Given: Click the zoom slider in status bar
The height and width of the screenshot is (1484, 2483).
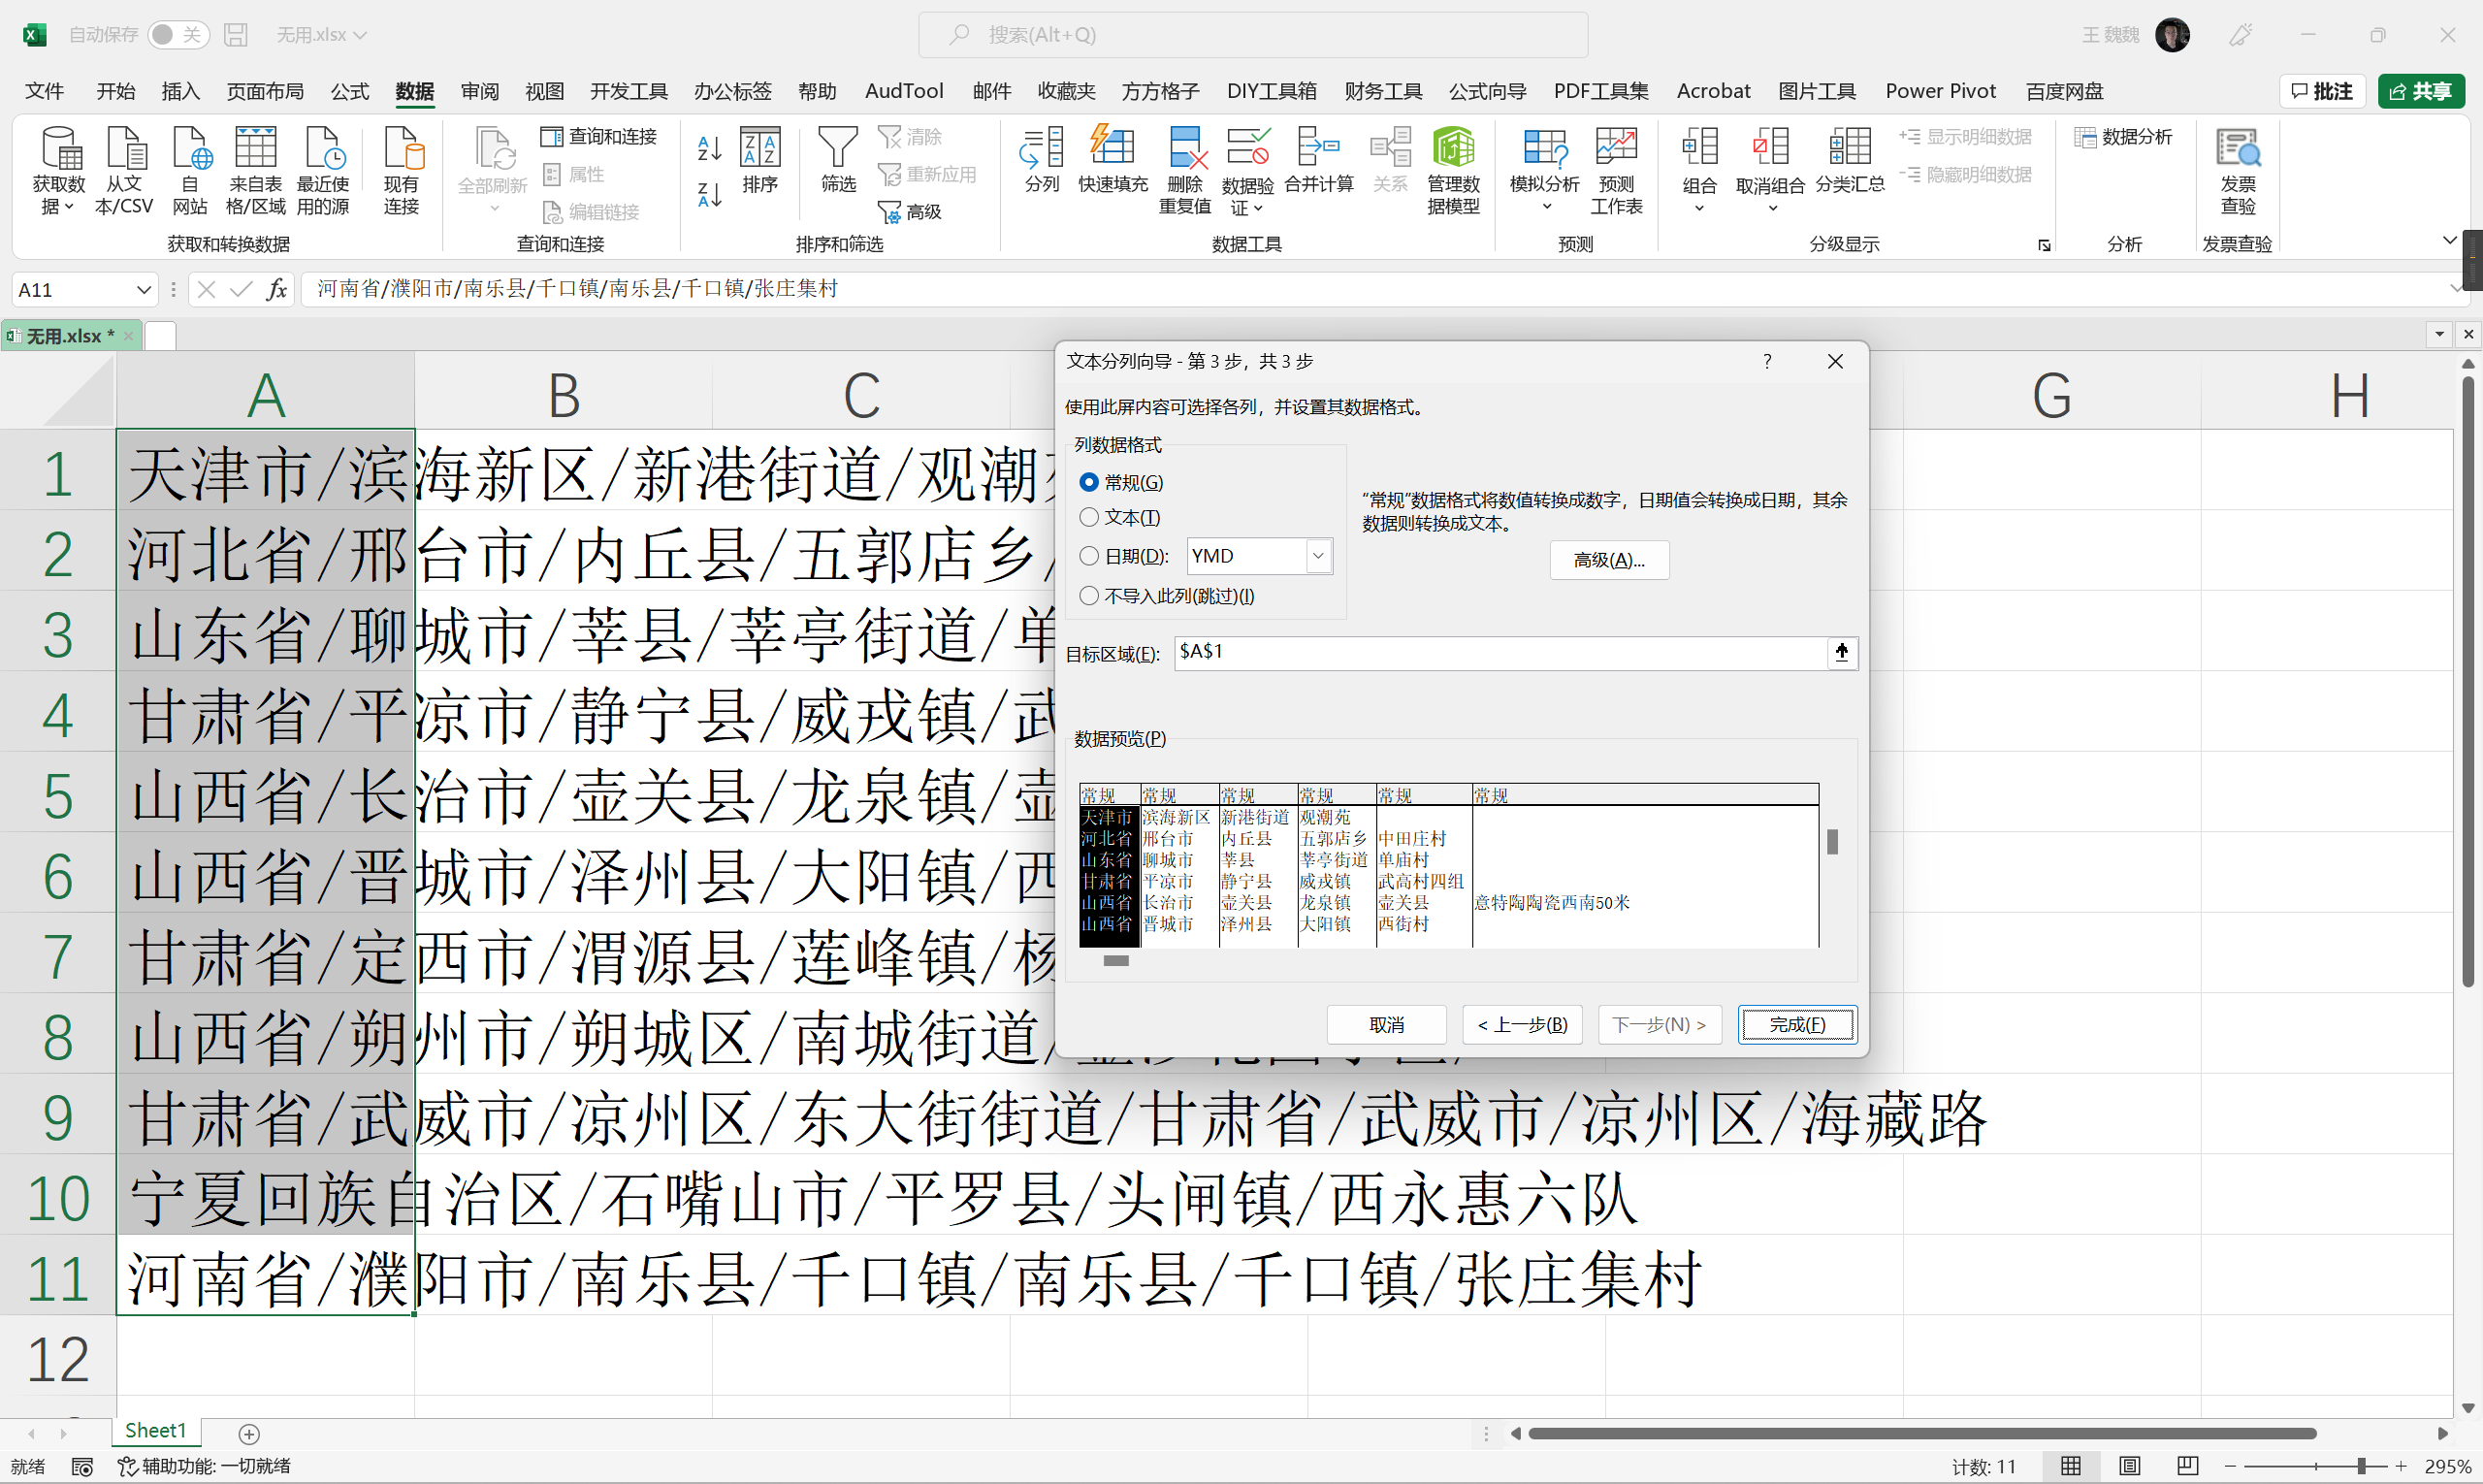Looking at the screenshot, I should click(2361, 1466).
